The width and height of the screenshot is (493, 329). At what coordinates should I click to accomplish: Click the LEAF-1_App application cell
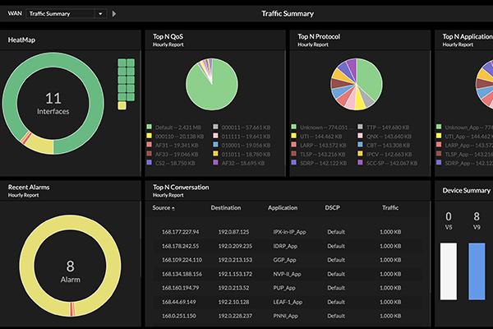click(288, 302)
